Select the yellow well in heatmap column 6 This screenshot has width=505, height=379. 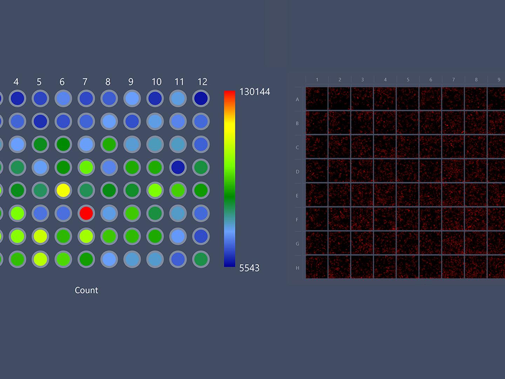point(63,190)
